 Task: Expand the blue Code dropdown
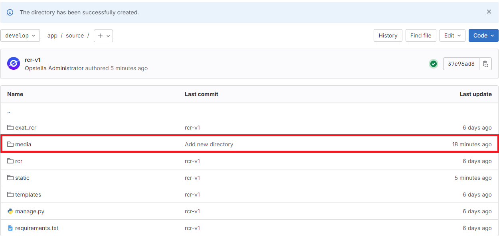[x=483, y=35]
